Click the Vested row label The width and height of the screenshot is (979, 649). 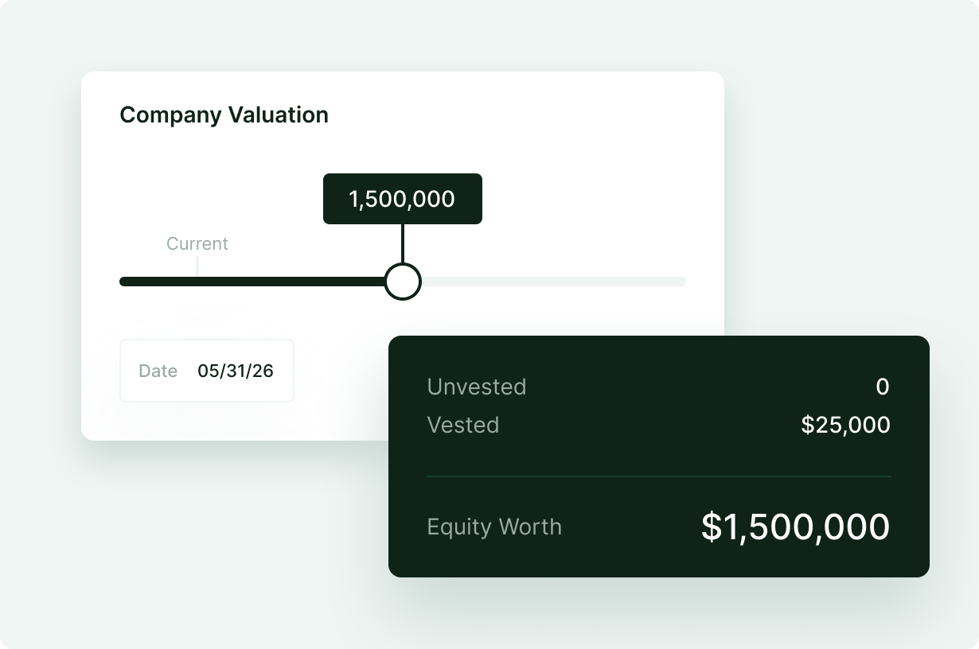tap(462, 425)
